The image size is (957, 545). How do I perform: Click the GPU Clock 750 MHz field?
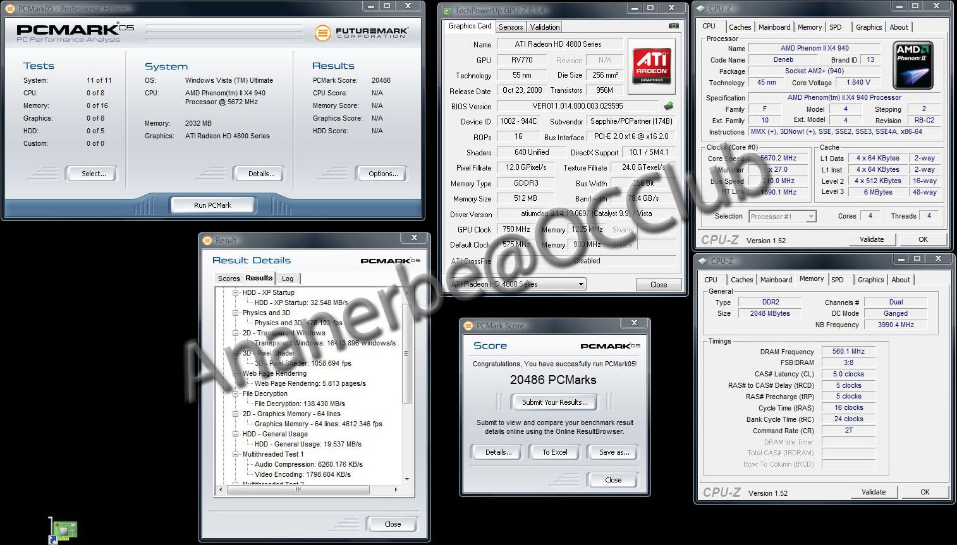(516, 229)
